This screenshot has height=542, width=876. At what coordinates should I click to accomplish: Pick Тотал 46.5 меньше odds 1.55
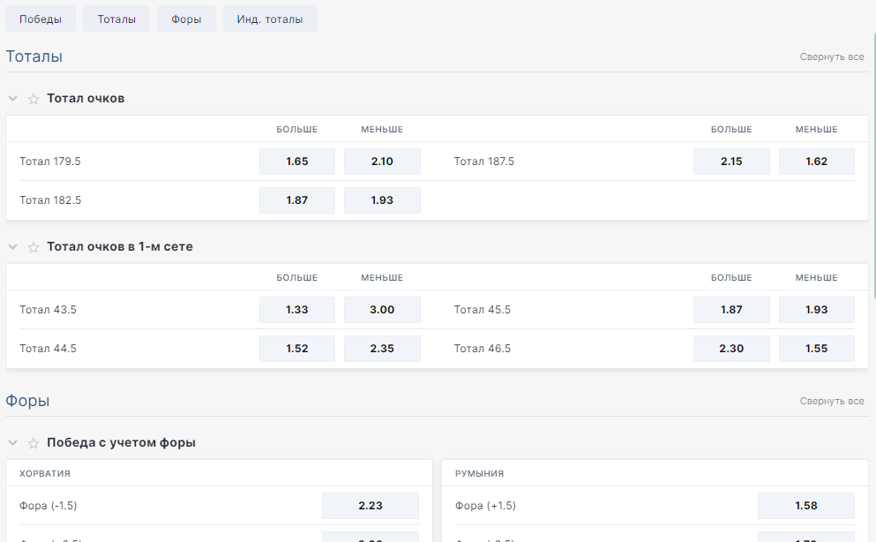tap(816, 349)
